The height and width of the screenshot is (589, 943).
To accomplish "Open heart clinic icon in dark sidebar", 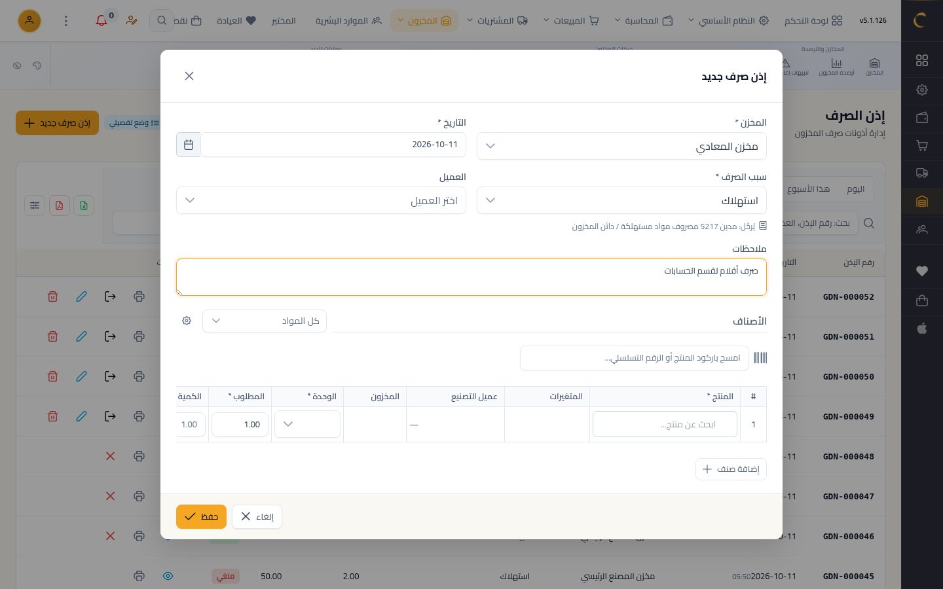I will (922, 271).
